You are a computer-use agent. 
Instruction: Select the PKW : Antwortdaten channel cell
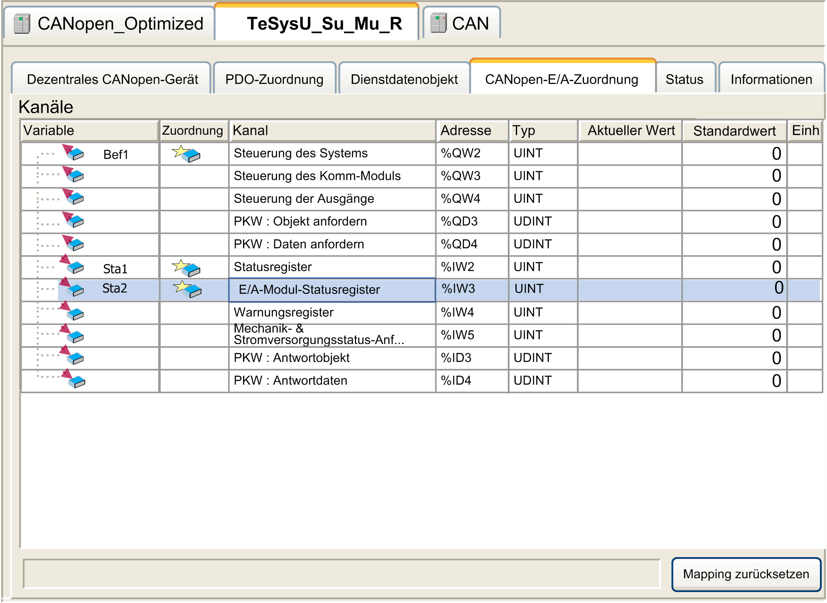pyautogui.click(x=332, y=381)
